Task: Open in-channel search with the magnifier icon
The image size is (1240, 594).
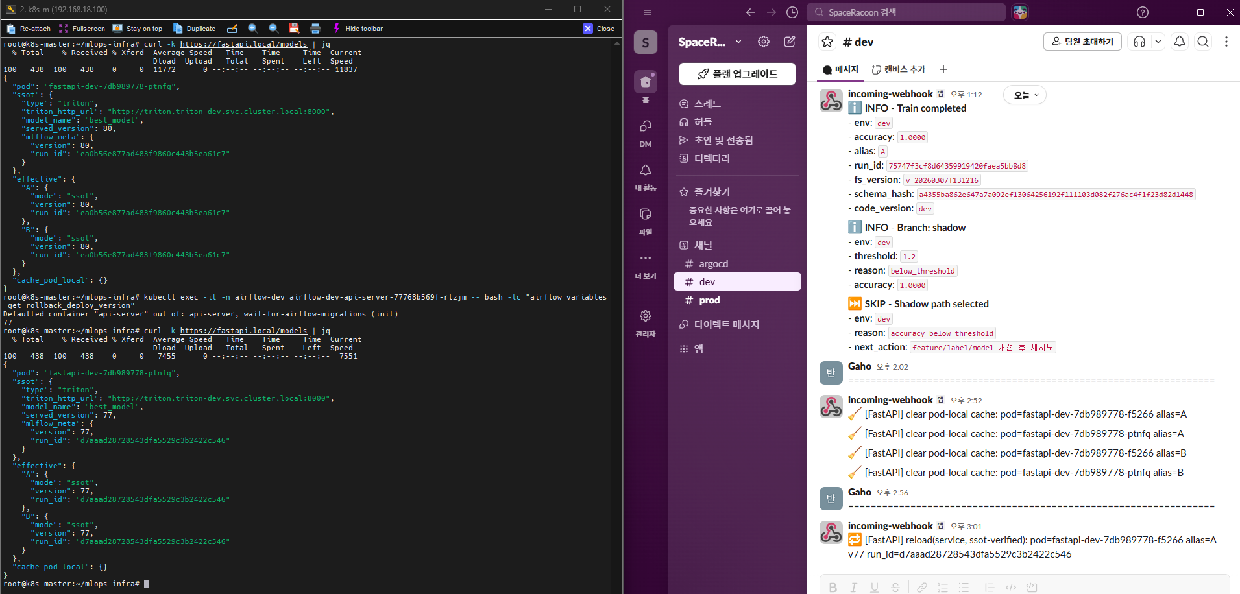Action: (1202, 41)
